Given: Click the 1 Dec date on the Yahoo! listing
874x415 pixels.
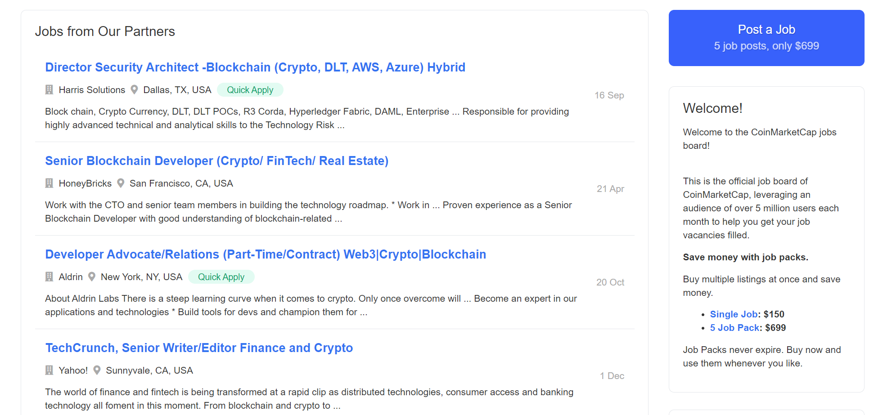Looking at the screenshot, I should (x=612, y=375).
